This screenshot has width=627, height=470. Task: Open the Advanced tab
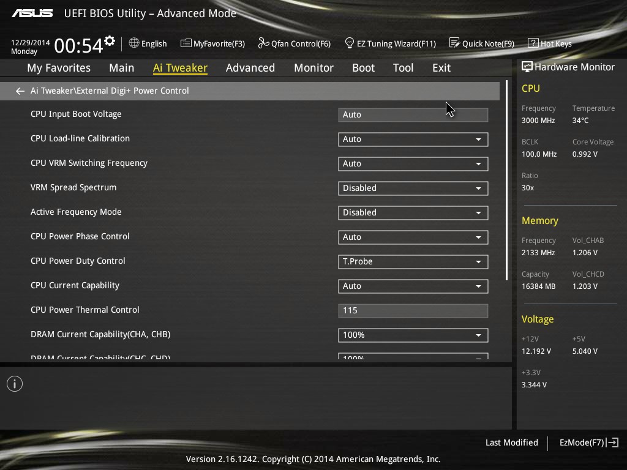click(x=250, y=68)
